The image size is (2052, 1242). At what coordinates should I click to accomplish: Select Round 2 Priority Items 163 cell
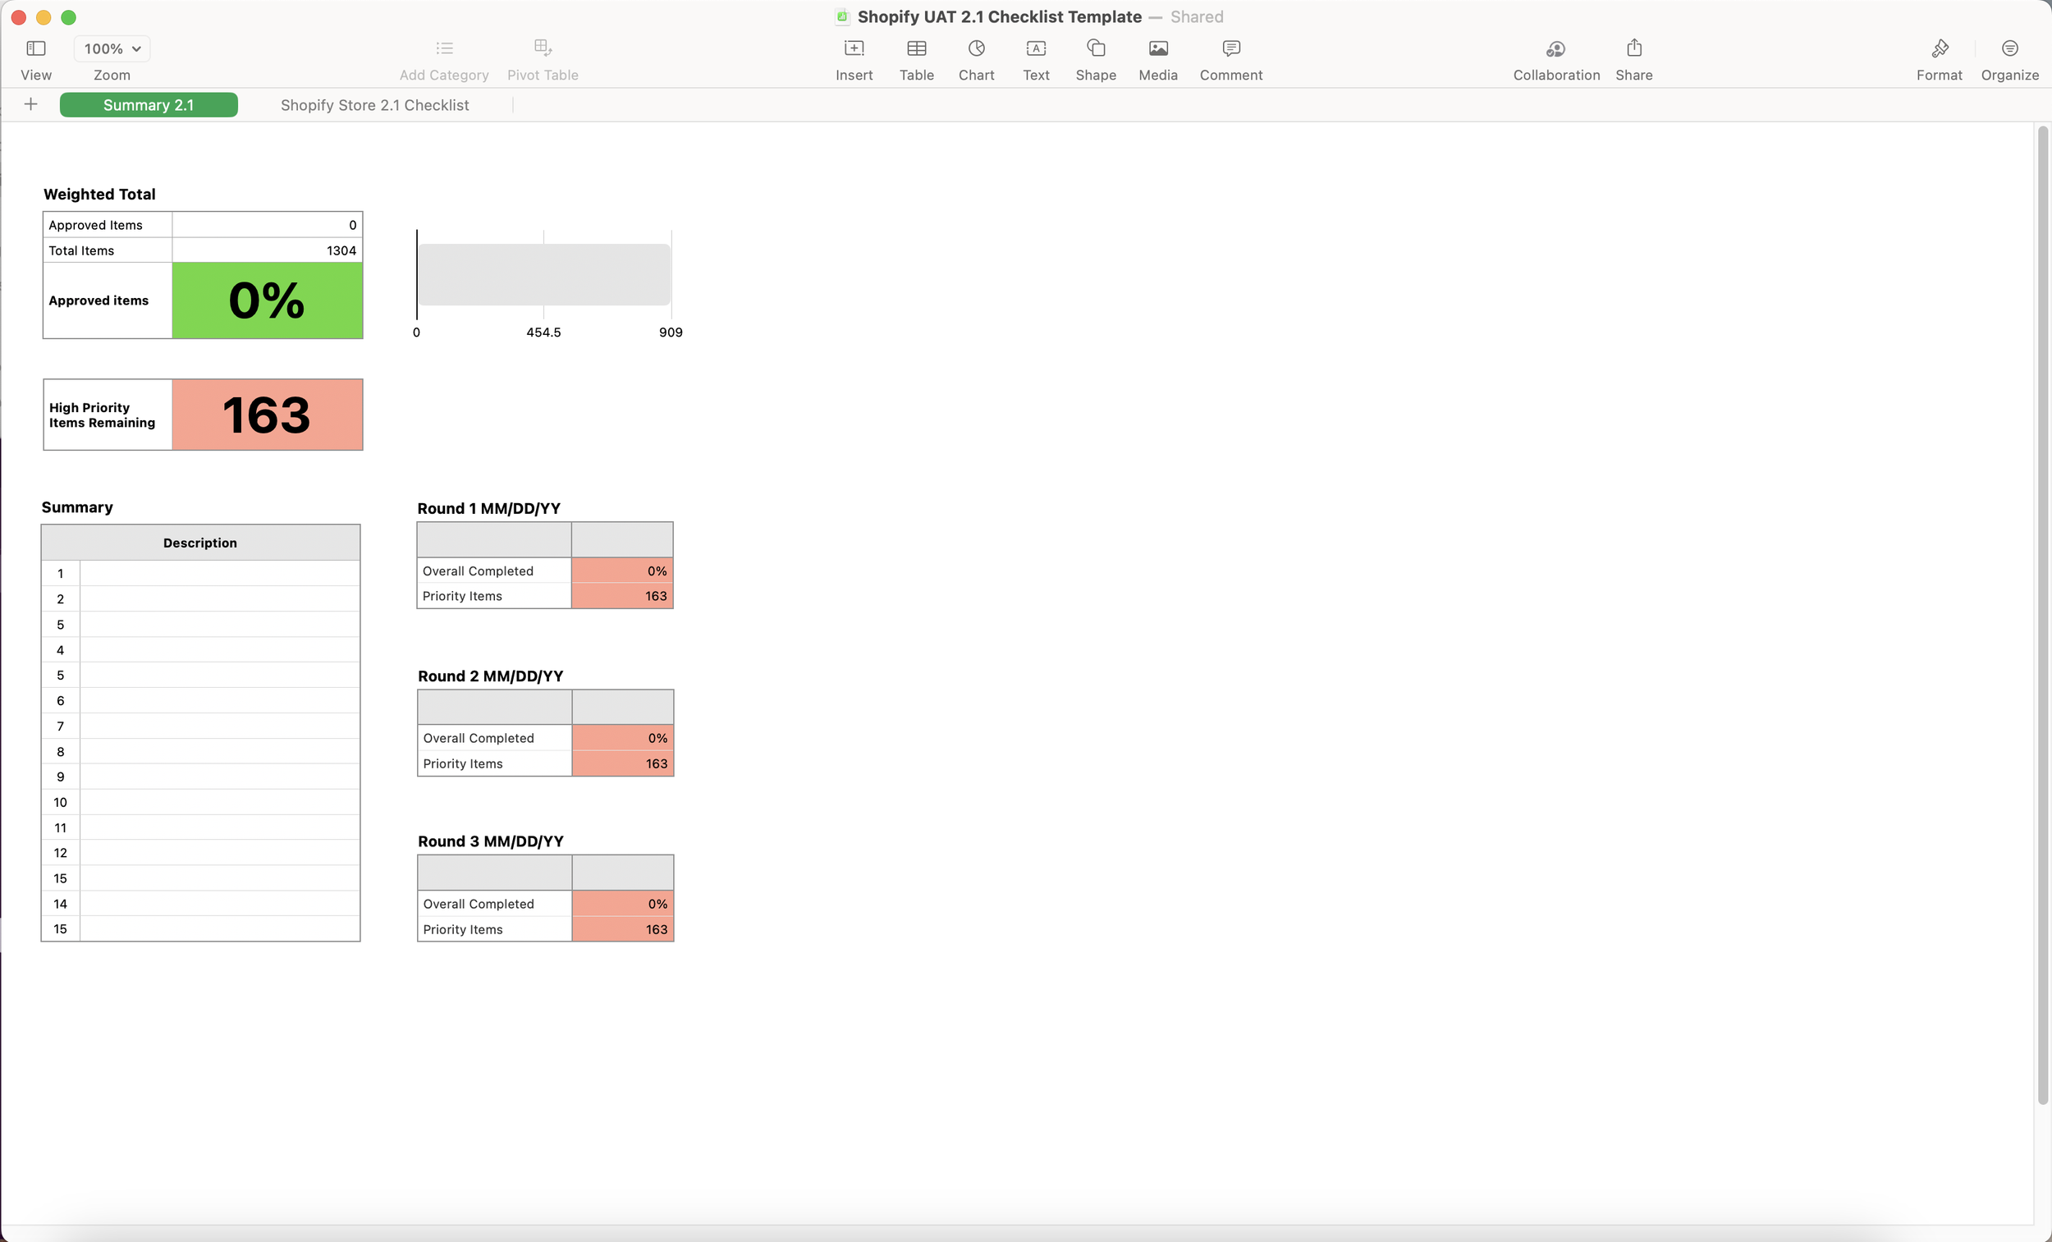(623, 764)
